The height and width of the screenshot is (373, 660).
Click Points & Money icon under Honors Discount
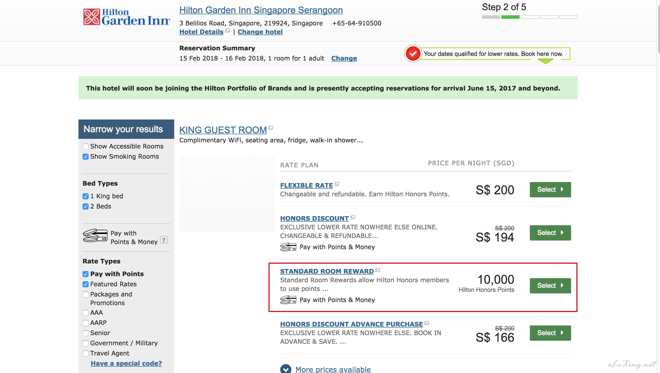point(288,247)
